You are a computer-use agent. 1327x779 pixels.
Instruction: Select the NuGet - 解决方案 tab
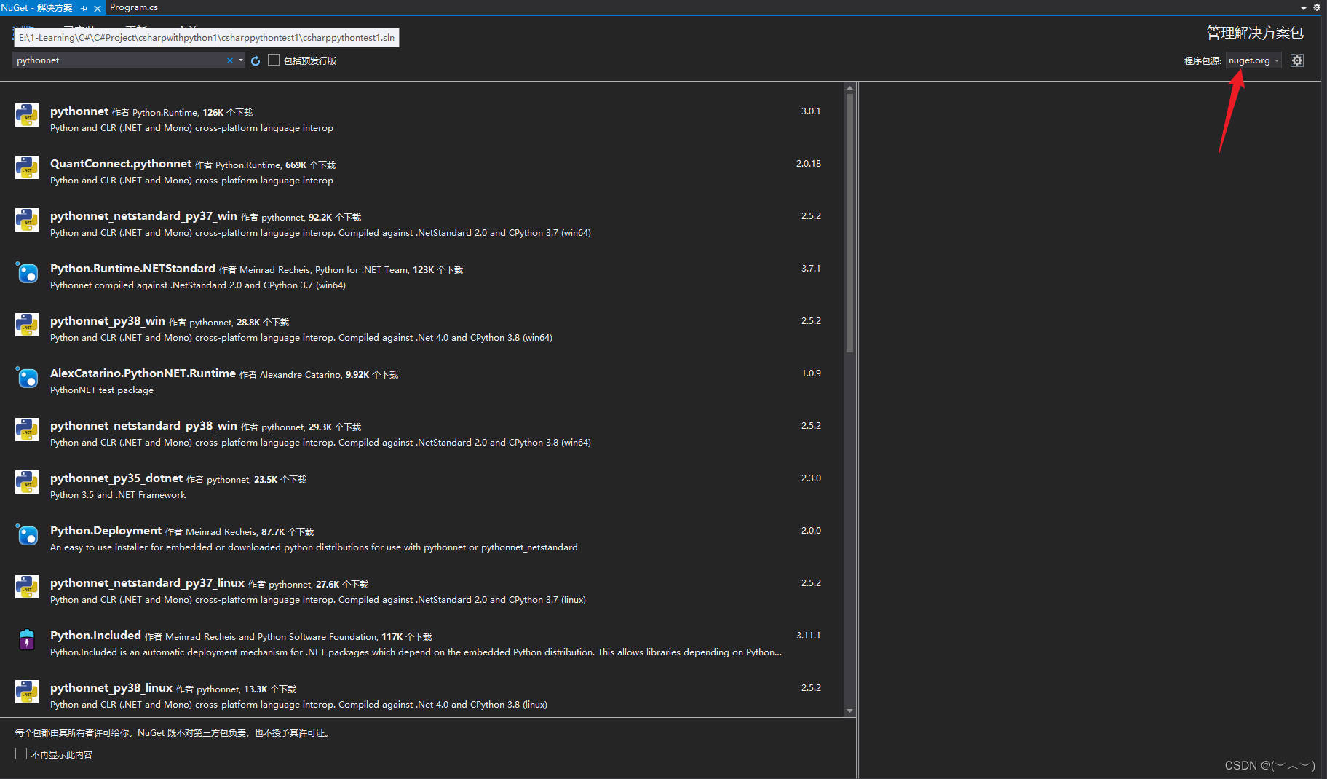40,7
